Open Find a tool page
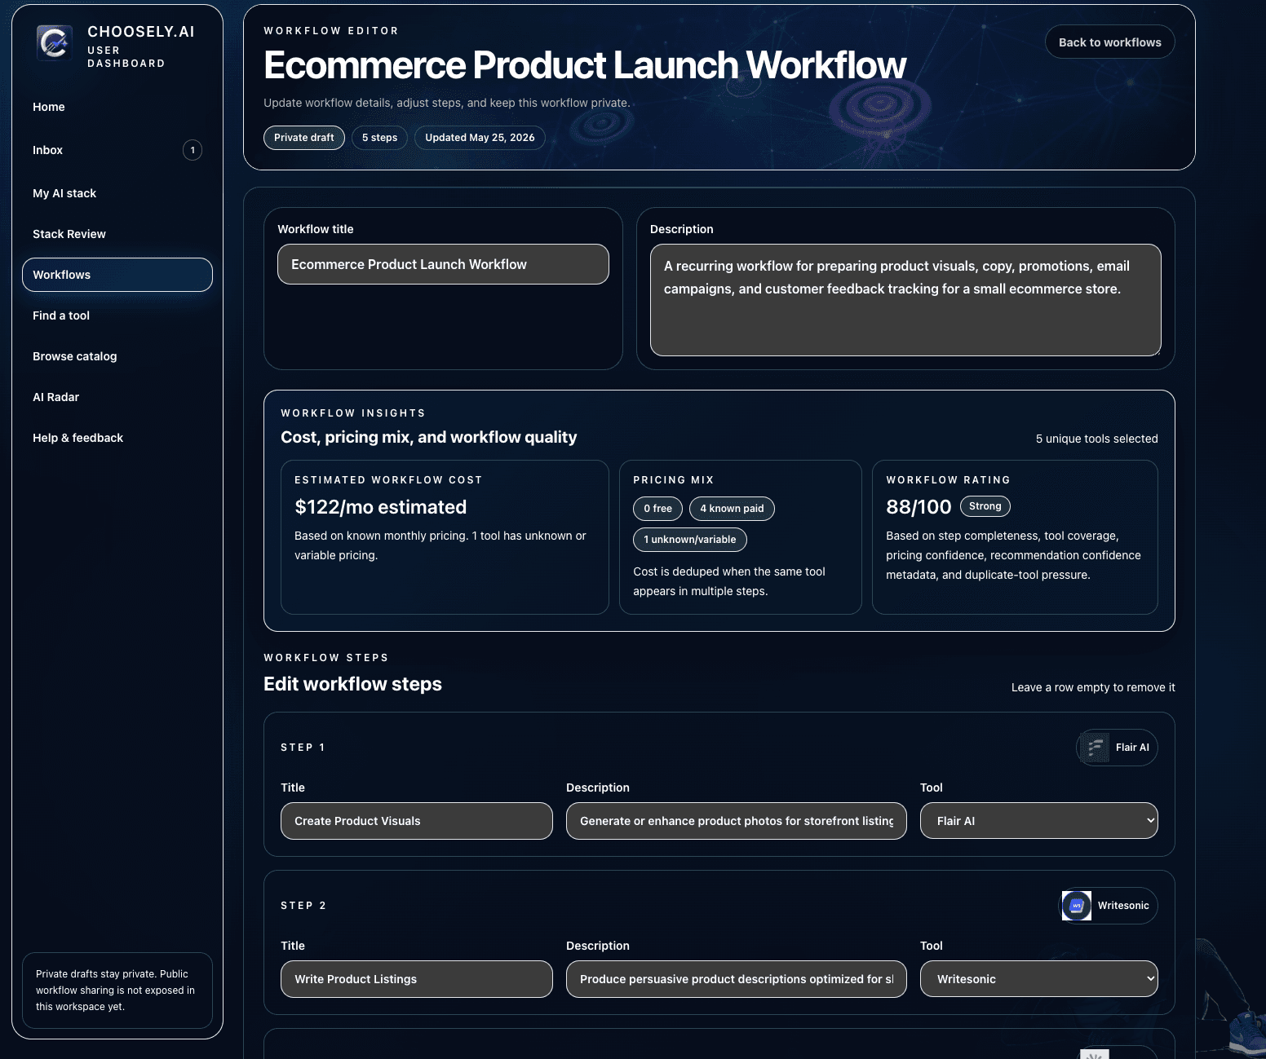This screenshot has height=1059, width=1266. click(117, 315)
